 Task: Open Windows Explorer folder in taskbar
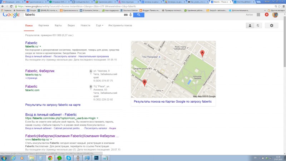[x=32, y=158]
